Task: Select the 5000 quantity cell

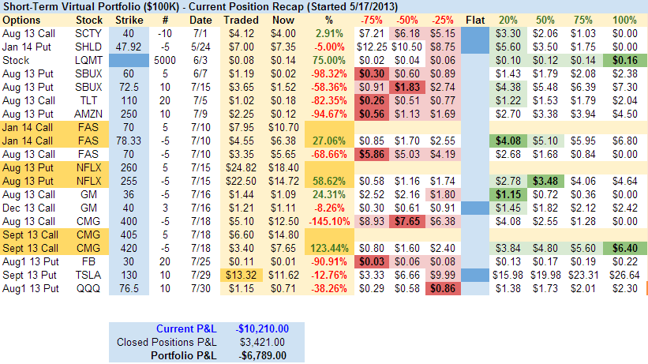Action: [x=165, y=59]
